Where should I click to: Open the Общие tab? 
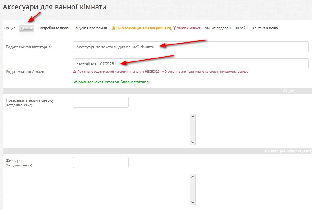tap(10, 28)
